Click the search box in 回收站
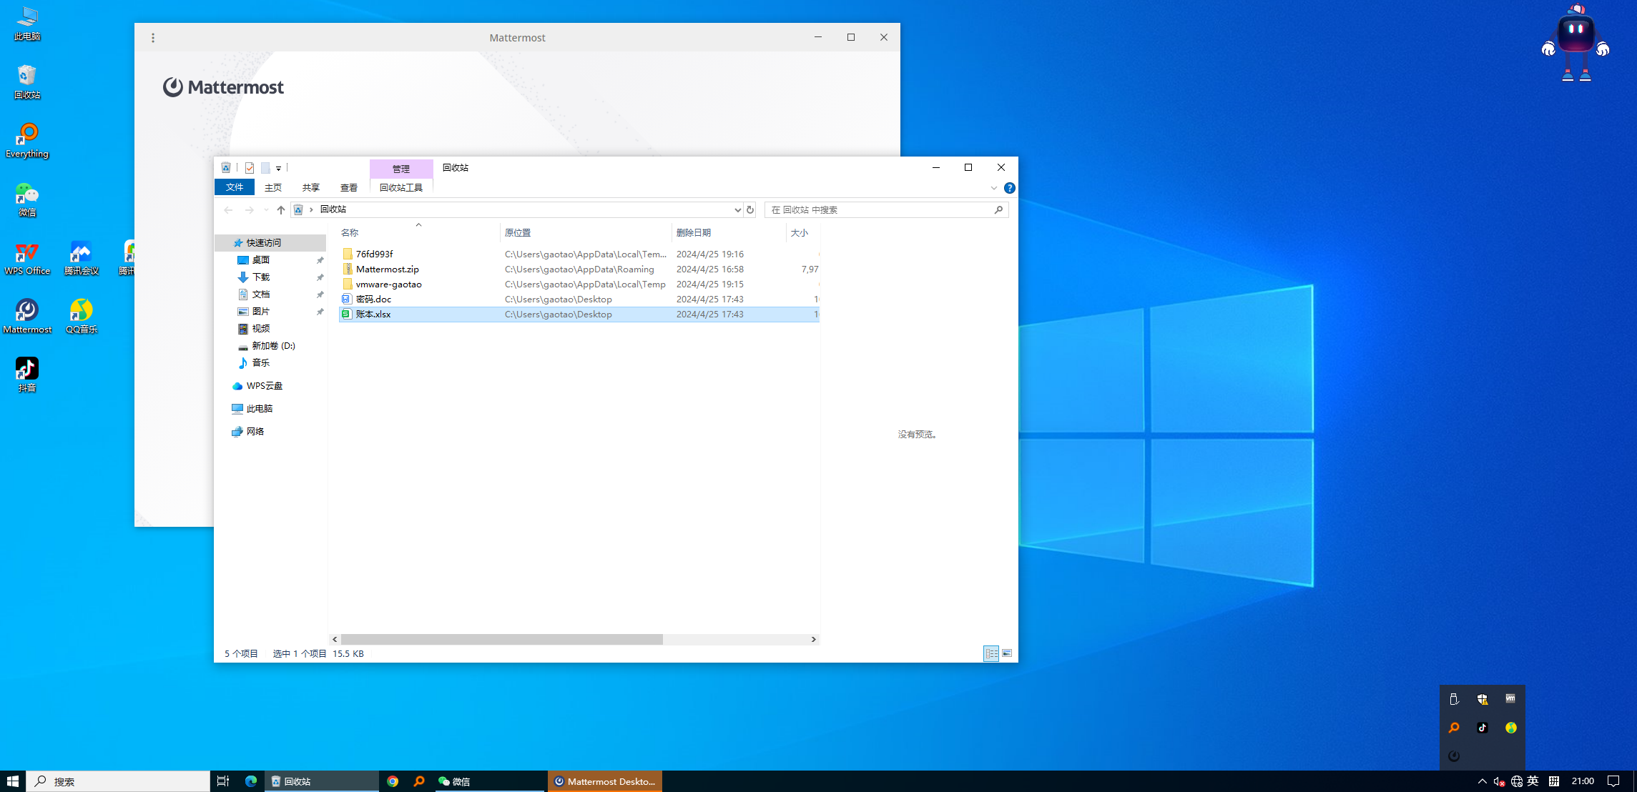1637x792 pixels. 880,210
